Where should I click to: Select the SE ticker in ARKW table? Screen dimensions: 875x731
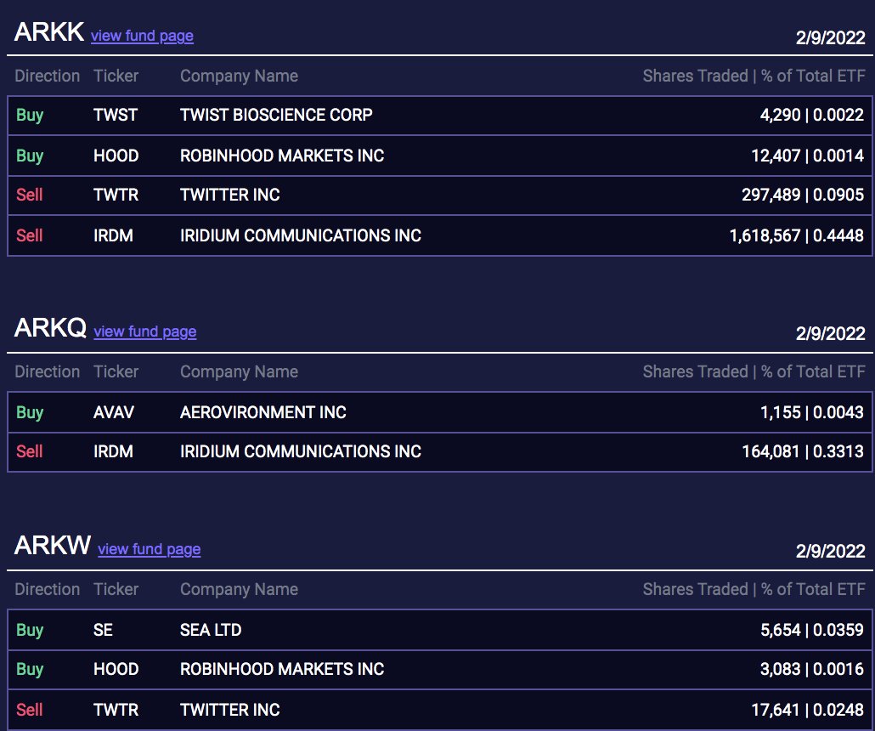[104, 631]
